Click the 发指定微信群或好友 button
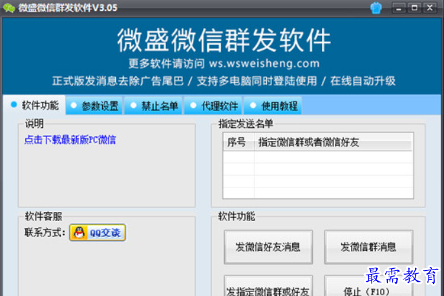Viewport: 444px width, 296px height. click(x=268, y=286)
